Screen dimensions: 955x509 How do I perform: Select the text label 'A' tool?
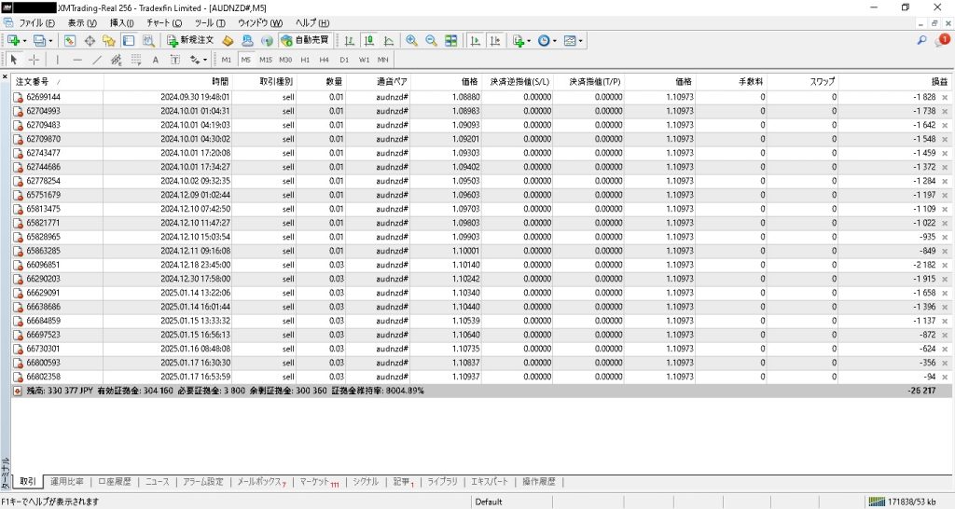click(155, 60)
